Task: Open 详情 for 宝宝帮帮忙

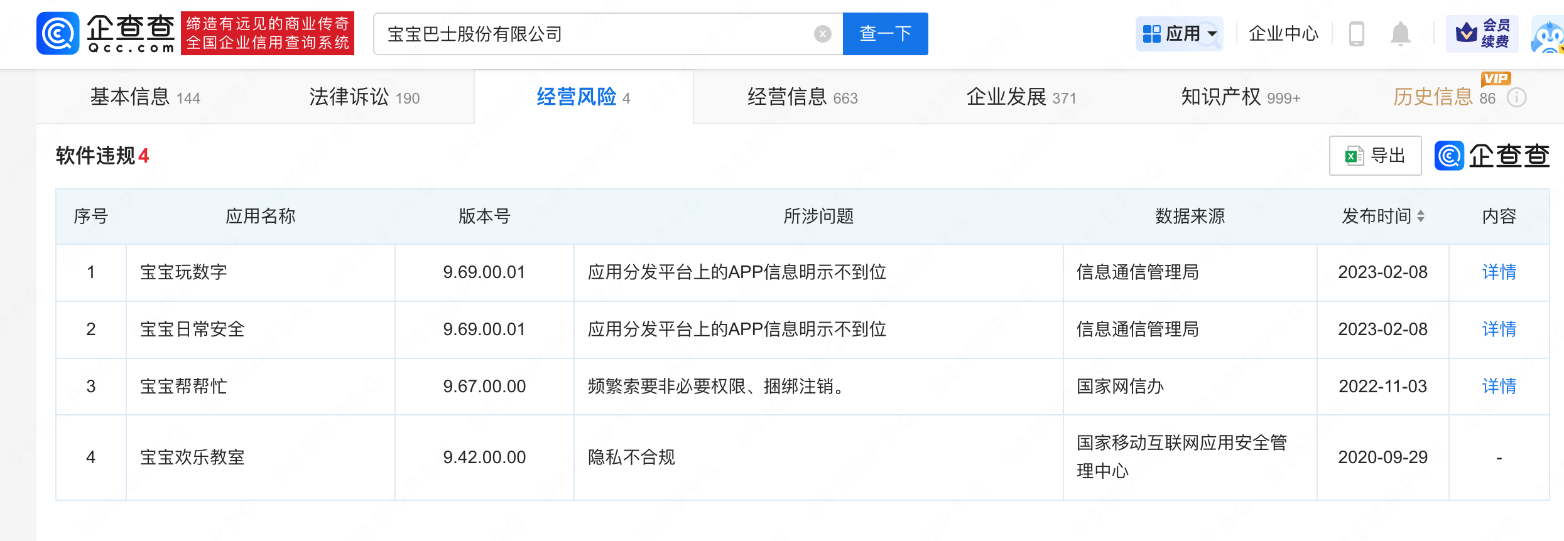Action: [1499, 387]
